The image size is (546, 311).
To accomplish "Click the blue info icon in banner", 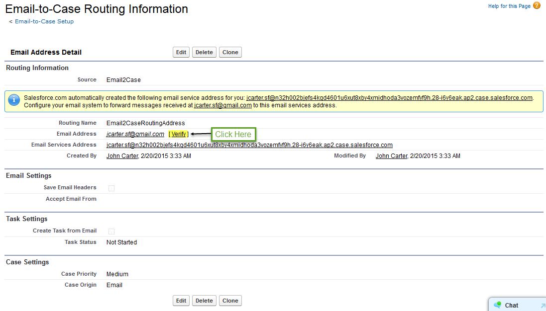I will pyautogui.click(x=15, y=99).
